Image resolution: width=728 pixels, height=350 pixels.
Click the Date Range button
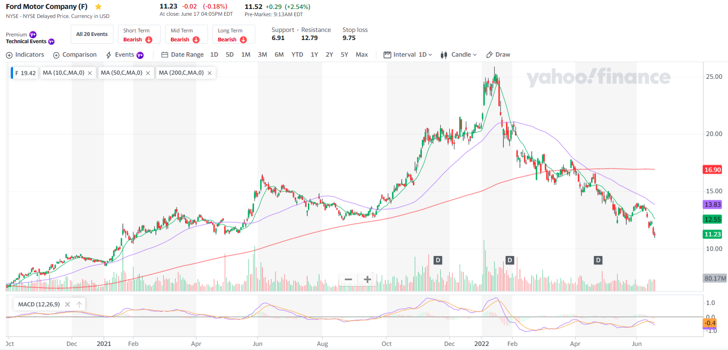point(182,55)
